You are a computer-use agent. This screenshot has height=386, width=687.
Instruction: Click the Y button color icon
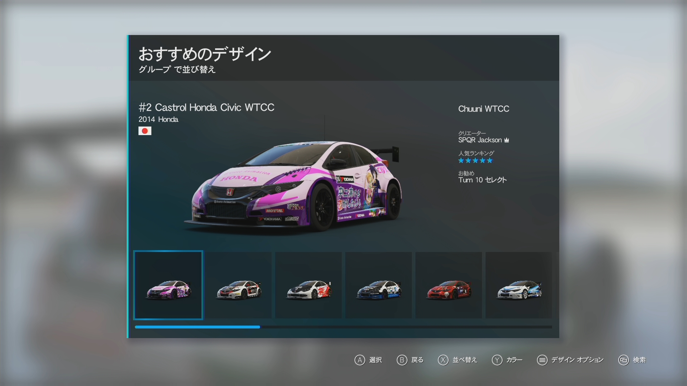click(497, 360)
